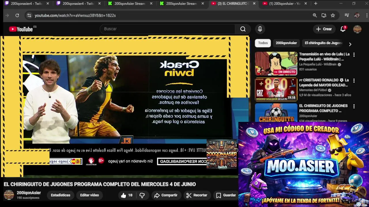Viewport: 369px width, 207px height.
Task: Open Cristiano Ronaldo Leyenda del Mayor Goleador title
Action: (324, 83)
